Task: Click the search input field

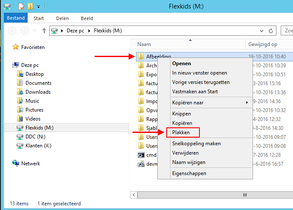Action: pyautogui.click(x=287, y=31)
